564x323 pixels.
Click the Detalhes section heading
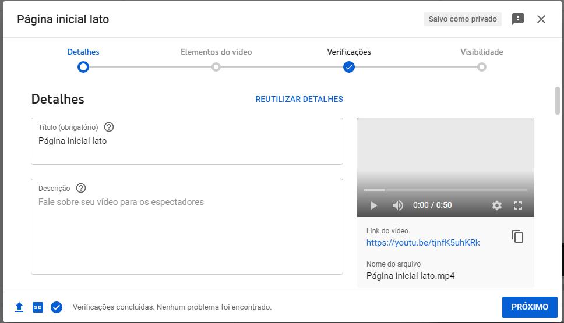(x=58, y=99)
